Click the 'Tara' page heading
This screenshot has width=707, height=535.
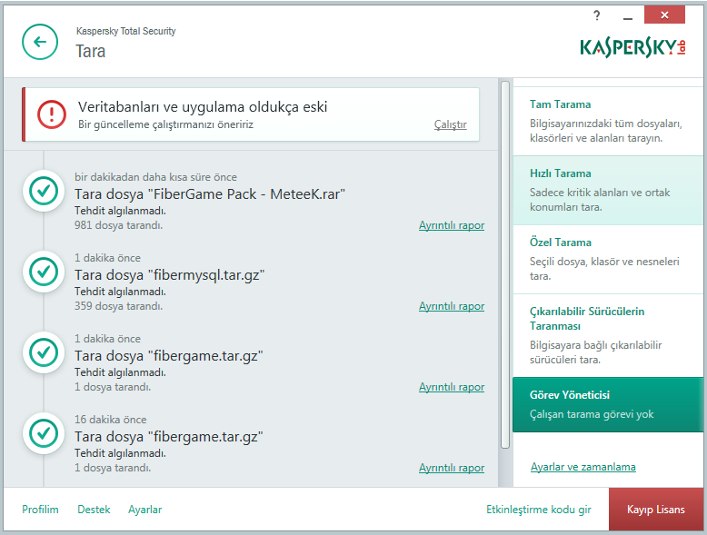pyautogui.click(x=90, y=51)
